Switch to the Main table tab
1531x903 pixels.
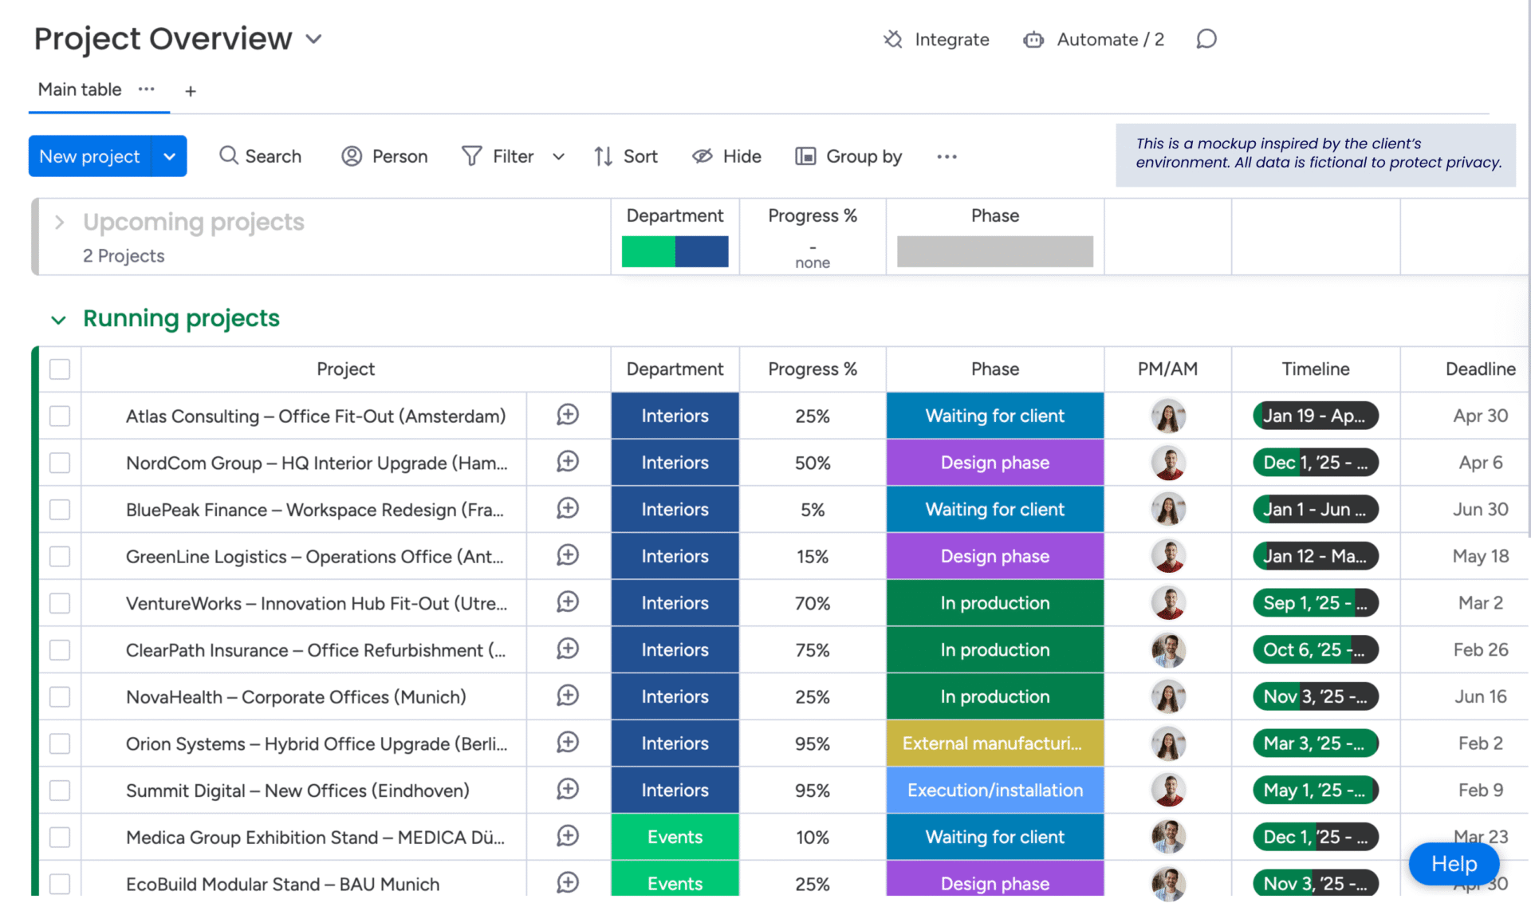tap(80, 89)
